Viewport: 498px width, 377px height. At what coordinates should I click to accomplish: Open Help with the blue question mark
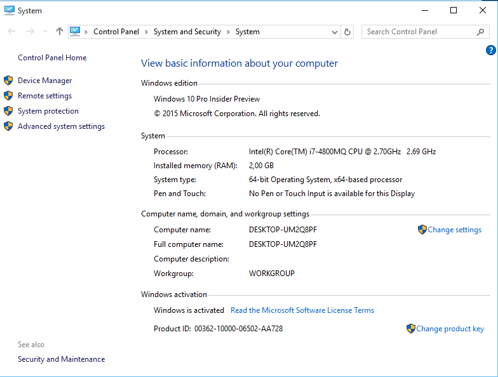[490, 50]
